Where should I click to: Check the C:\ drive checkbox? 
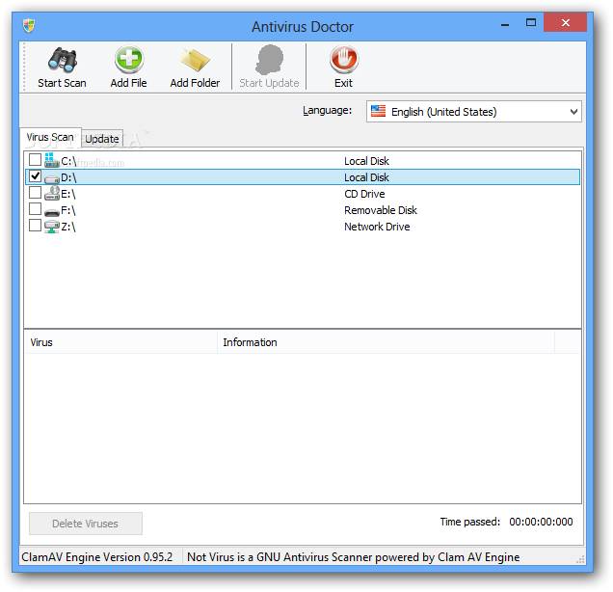pyautogui.click(x=36, y=159)
